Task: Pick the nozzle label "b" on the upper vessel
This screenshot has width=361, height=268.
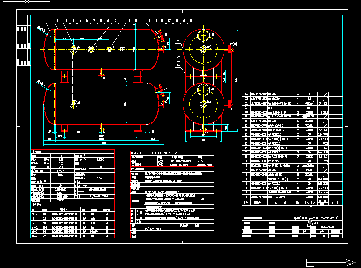Action: click(x=96, y=47)
